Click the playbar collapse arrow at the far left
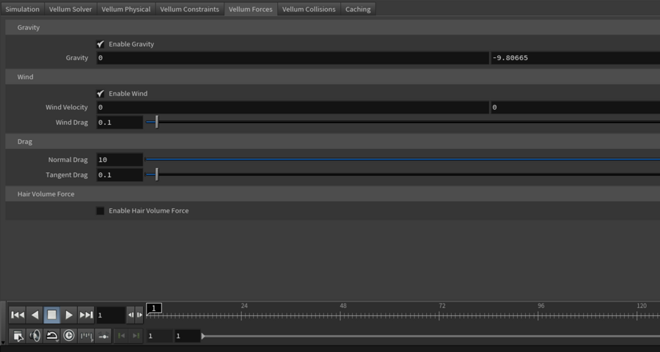Screen dimensions: 660x352 pos(3,342)
